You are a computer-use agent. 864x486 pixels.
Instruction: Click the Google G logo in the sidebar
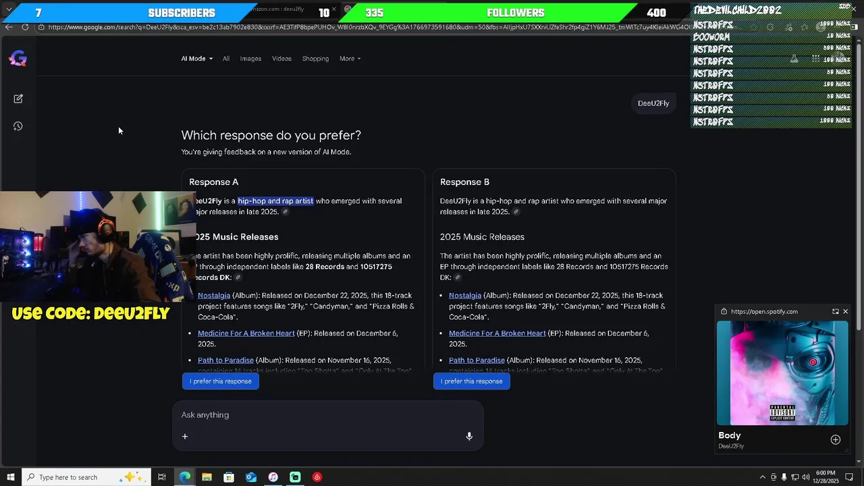pyautogui.click(x=18, y=59)
